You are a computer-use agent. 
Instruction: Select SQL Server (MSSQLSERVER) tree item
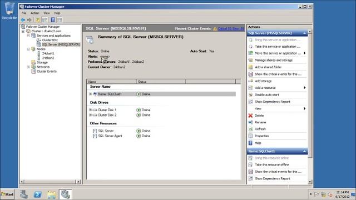tap(61, 44)
